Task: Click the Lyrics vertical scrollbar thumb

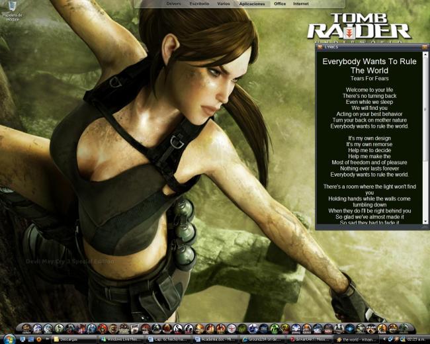Action: coord(425,109)
